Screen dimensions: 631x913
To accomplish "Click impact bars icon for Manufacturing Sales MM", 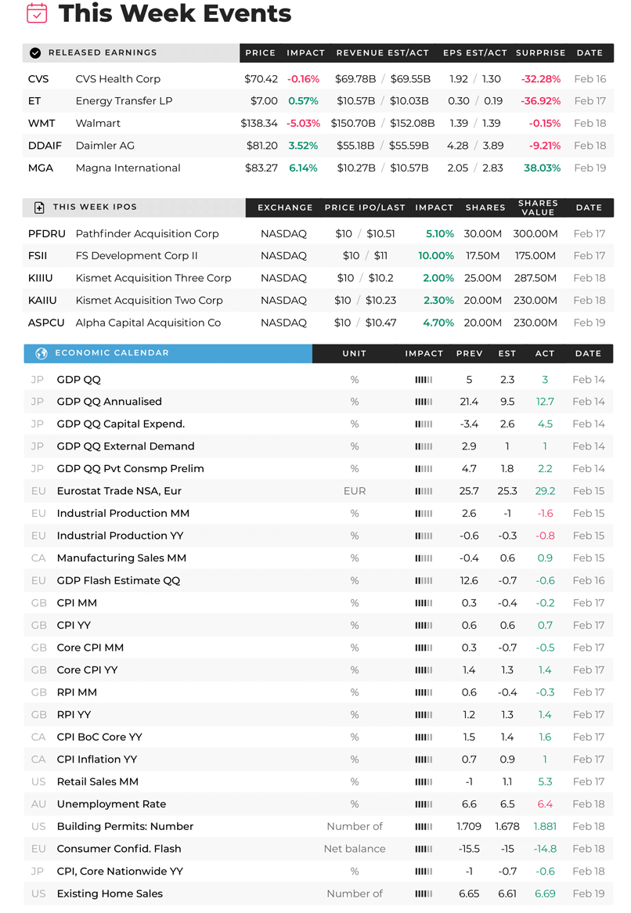I will (x=424, y=558).
